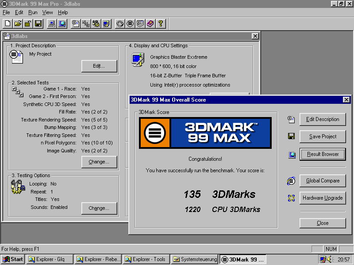Click the atom icon beside Hardware Upgrade
This screenshot has height=265, width=354.
coord(291,197)
